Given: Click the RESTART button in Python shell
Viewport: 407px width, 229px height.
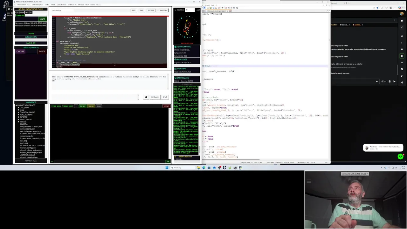Looking at the screenshot, I should tap(166, 106).
